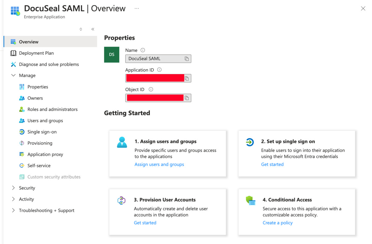Copy the Name field value
Screen dimensions: 372x244
click(x=187, y=59)
